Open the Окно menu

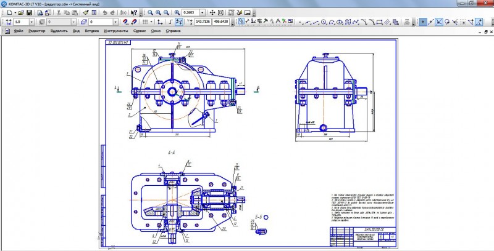(156, 31)
